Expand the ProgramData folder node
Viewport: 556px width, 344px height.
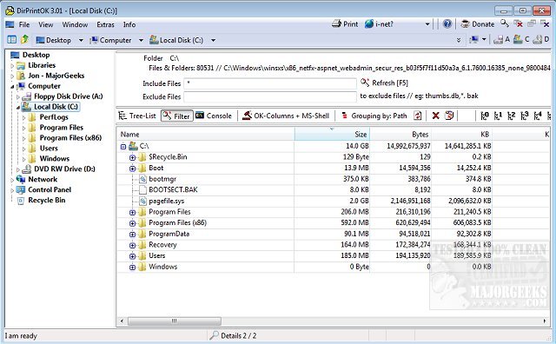(x=133, y=234)
